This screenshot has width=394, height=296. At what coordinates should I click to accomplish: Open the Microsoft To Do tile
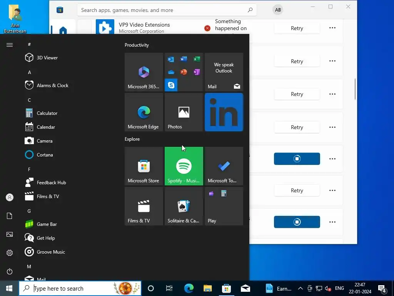pyautogui.click(x=224, y=166)
